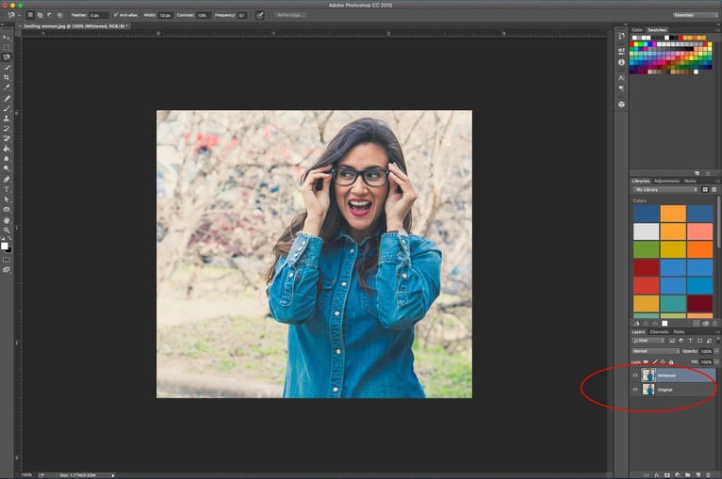Click the Width input field

pos(165,15)
